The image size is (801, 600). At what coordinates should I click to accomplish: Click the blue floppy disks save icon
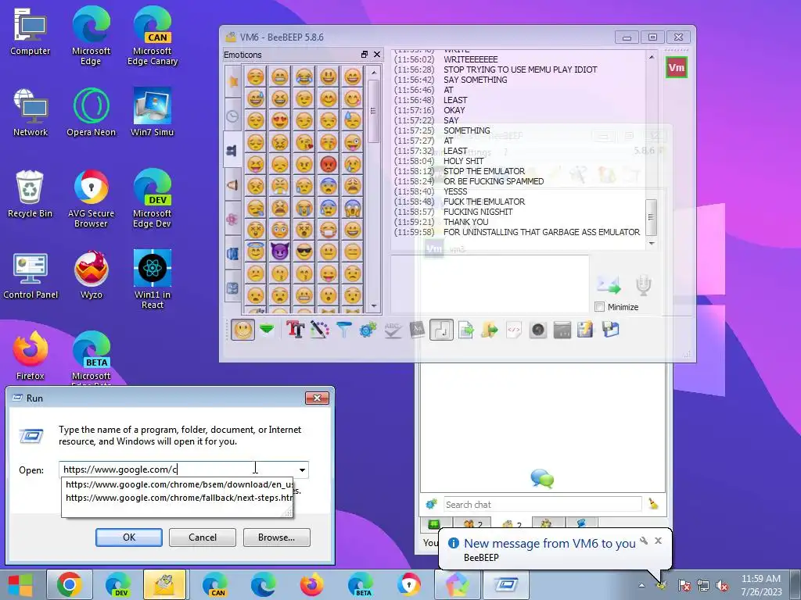(610, 330)
